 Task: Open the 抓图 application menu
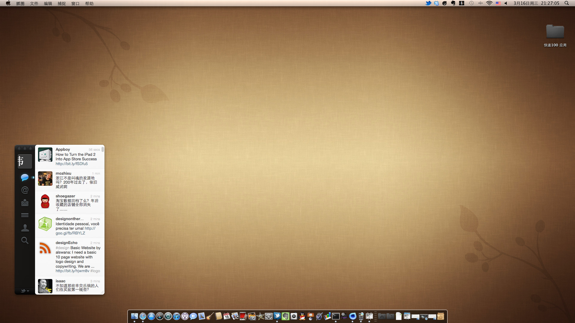tap(20, 4)
